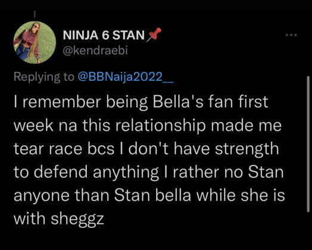This screenshot has width=312, height=250.
Task: Open the three-dot more options menu
Action: [x=291, y=35]
